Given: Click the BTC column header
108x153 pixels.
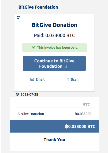Looking at the screenshot, I should coord(86,105).
